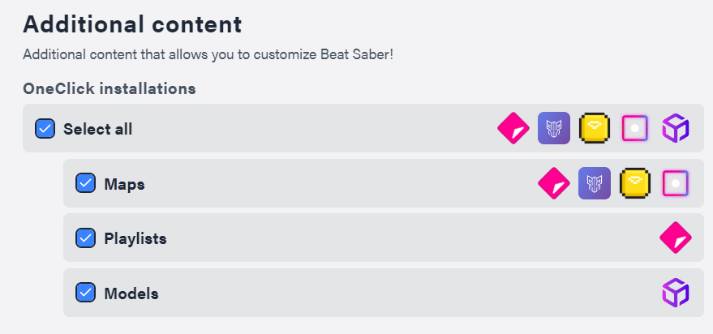Click the yellow pixel coin icon in Maps row
This screenshot has height=334, width=713.
pyautogui.click(x=635, y=183)
